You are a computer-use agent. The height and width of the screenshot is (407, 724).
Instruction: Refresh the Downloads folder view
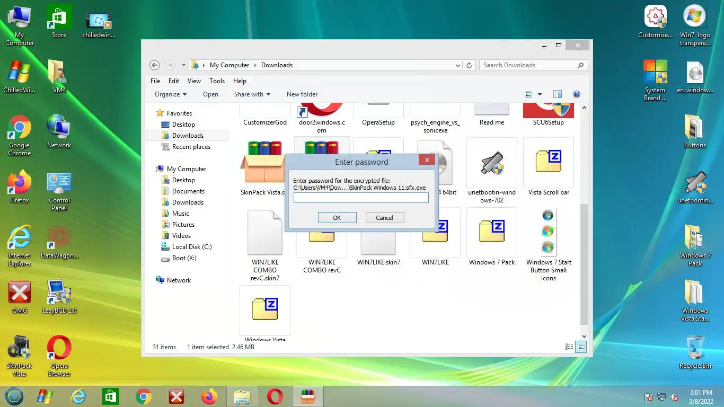[469, 65]
